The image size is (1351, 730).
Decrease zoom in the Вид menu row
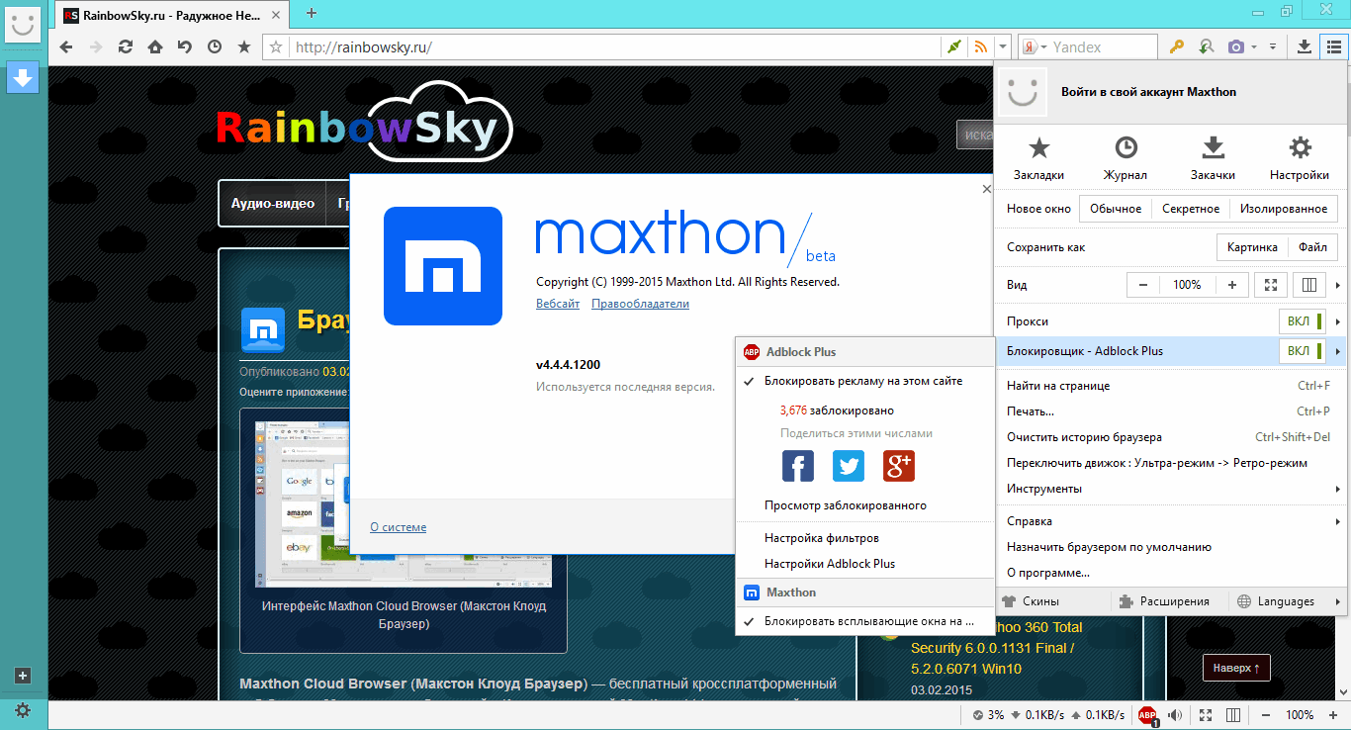(1143, 285)
